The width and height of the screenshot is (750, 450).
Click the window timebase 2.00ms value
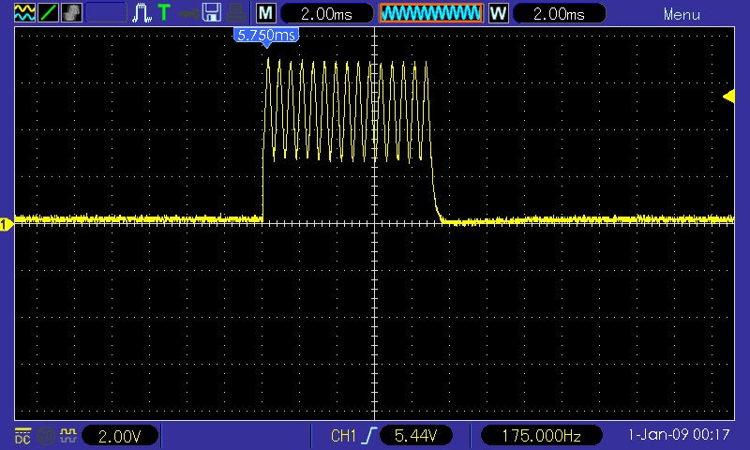559,13
